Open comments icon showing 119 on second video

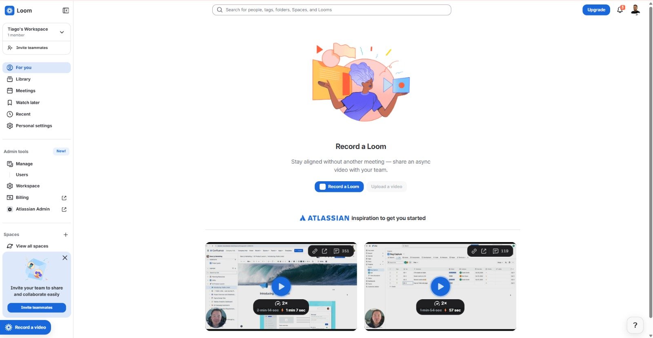click(x=500, y=251)
